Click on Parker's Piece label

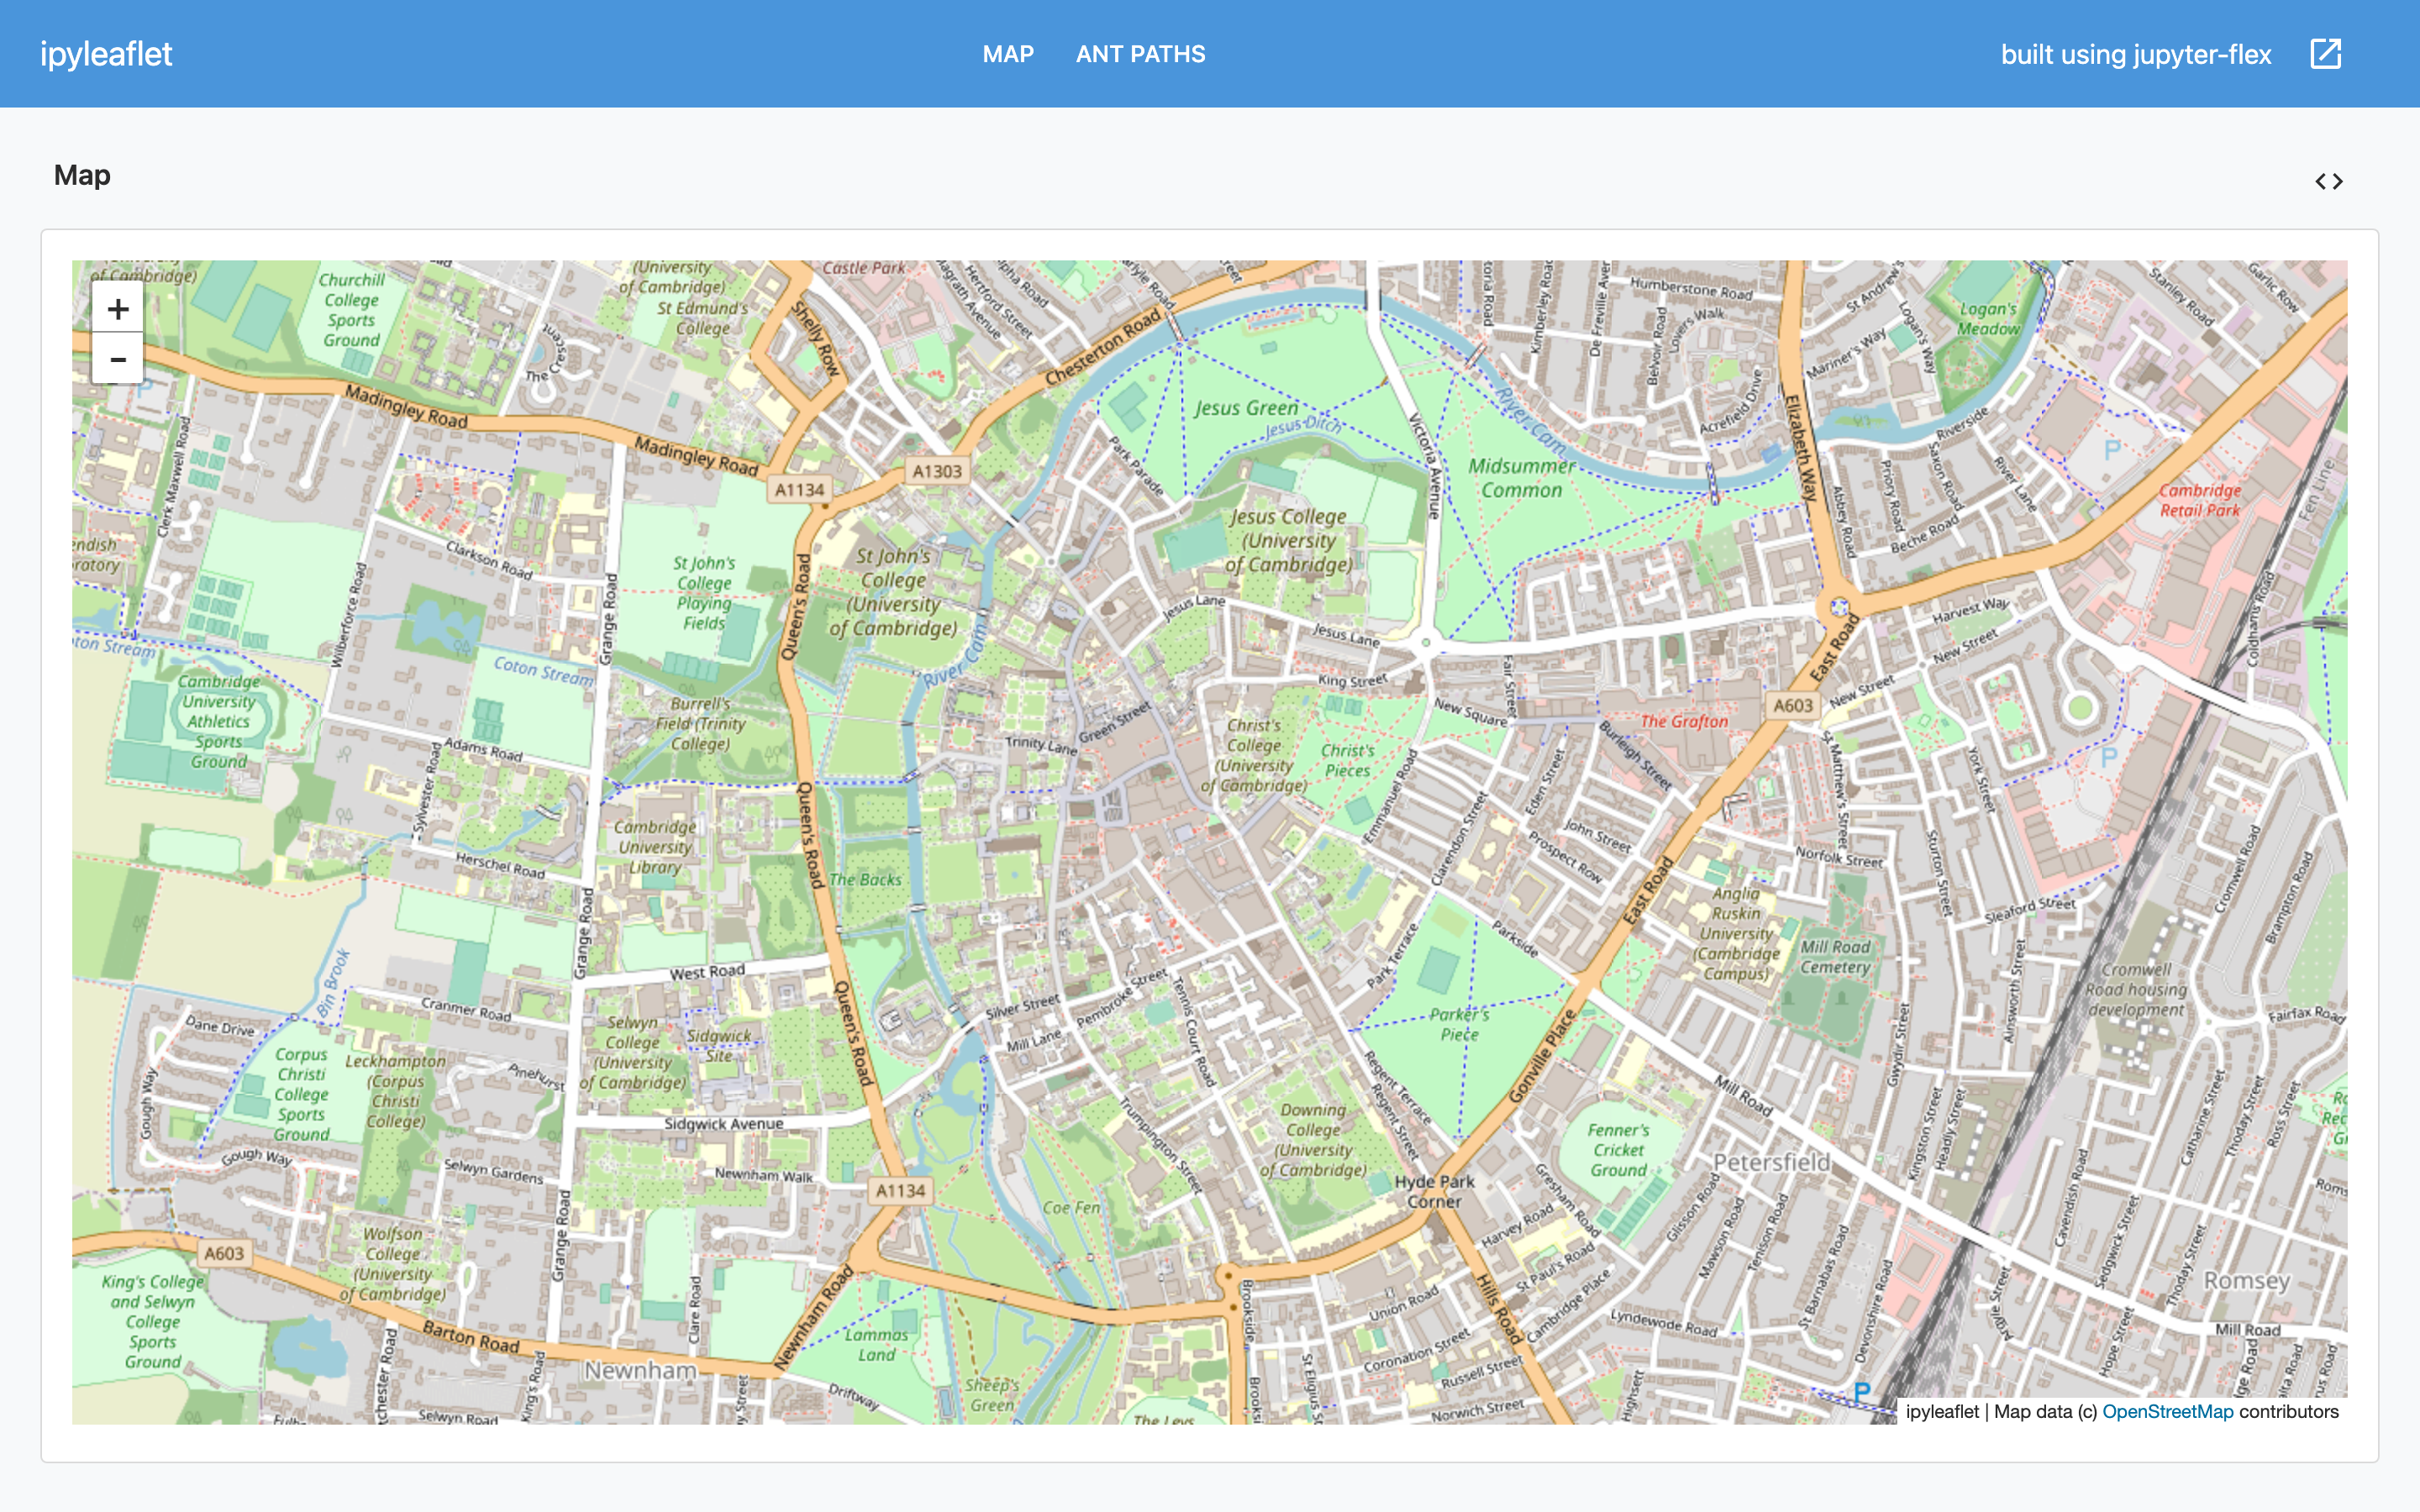click(1459, 1024)
